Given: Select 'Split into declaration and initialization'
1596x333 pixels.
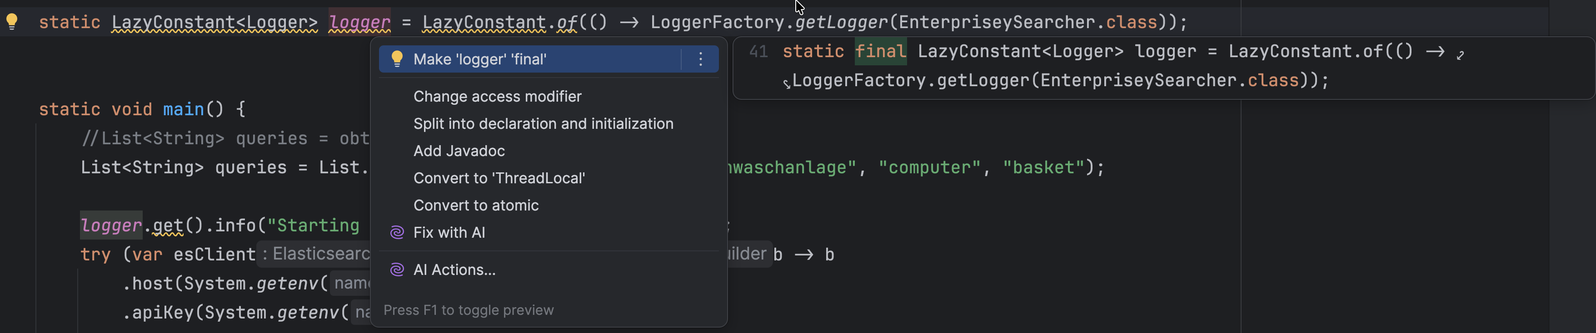Looking at the screenshot, I should [544, 123].
